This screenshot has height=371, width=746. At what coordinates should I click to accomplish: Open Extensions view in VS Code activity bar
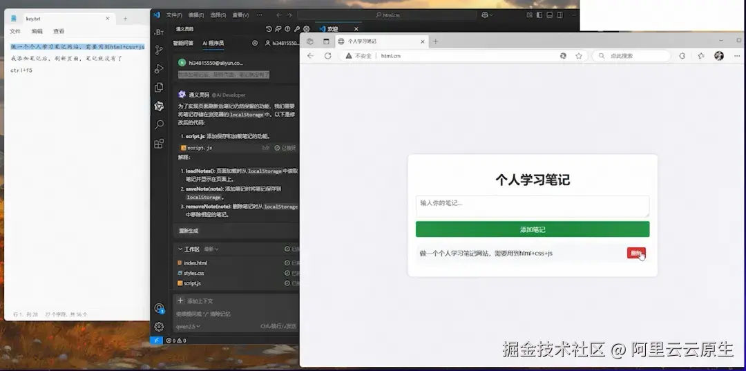[x=159, y=143]
